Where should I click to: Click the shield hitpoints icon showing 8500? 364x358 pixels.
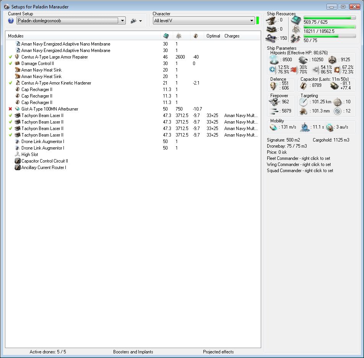click(274, 60)
